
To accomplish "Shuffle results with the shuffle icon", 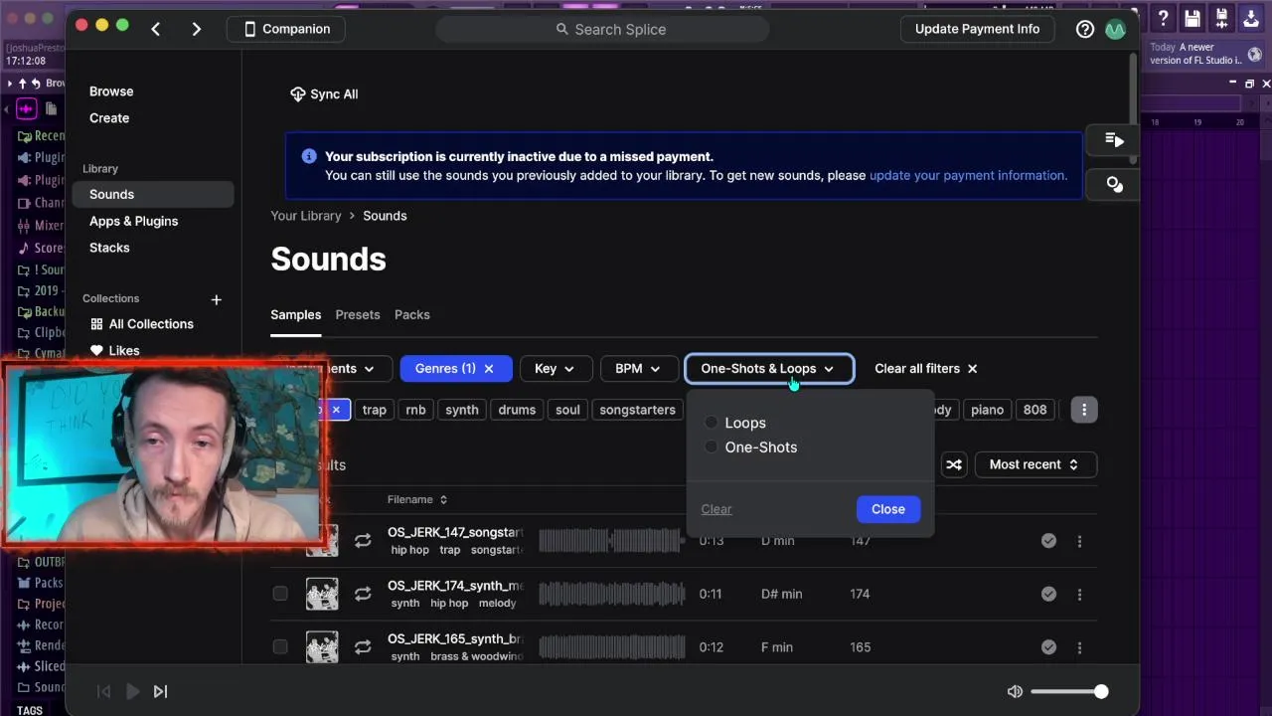I will tap(954, 464).
